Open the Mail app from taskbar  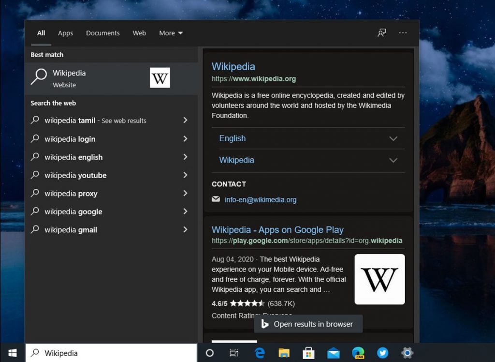pyautogui.click(x=334, y=353)
